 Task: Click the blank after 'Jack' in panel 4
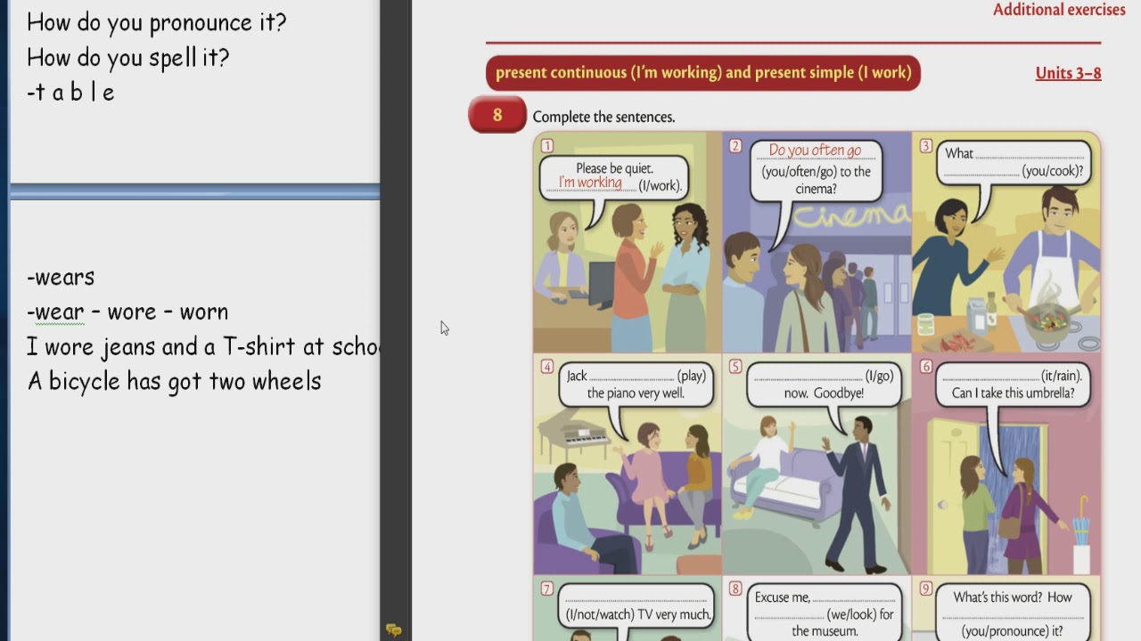point(632,378)
